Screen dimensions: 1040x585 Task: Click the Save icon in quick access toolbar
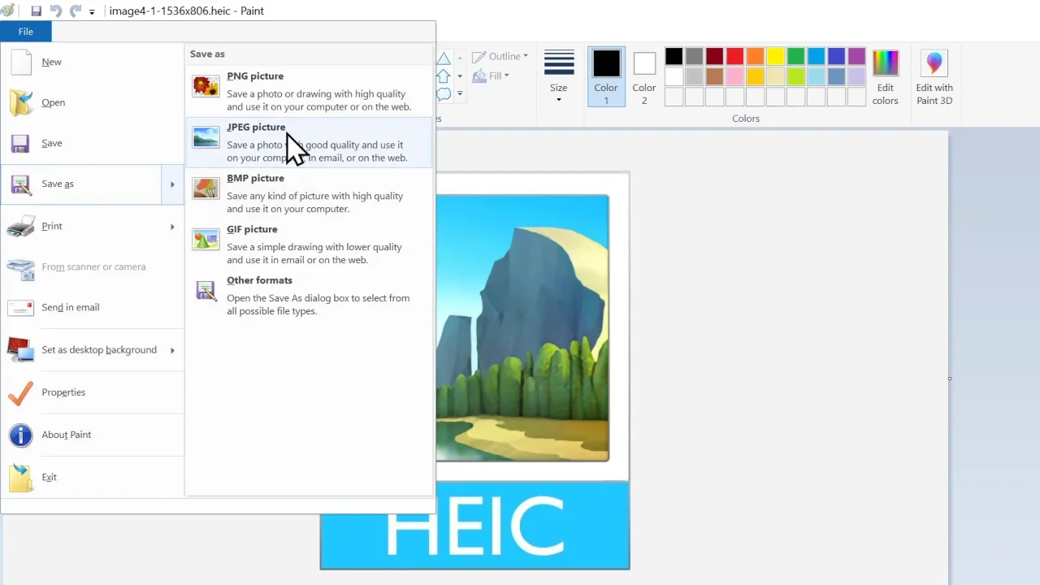(36, 11)
